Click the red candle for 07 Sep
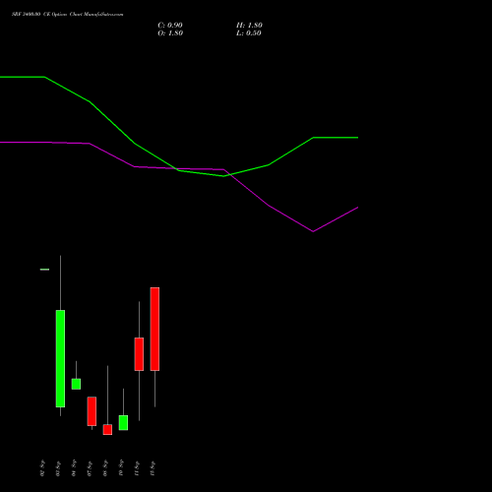The image size is (492, 492). pos(92,411)
